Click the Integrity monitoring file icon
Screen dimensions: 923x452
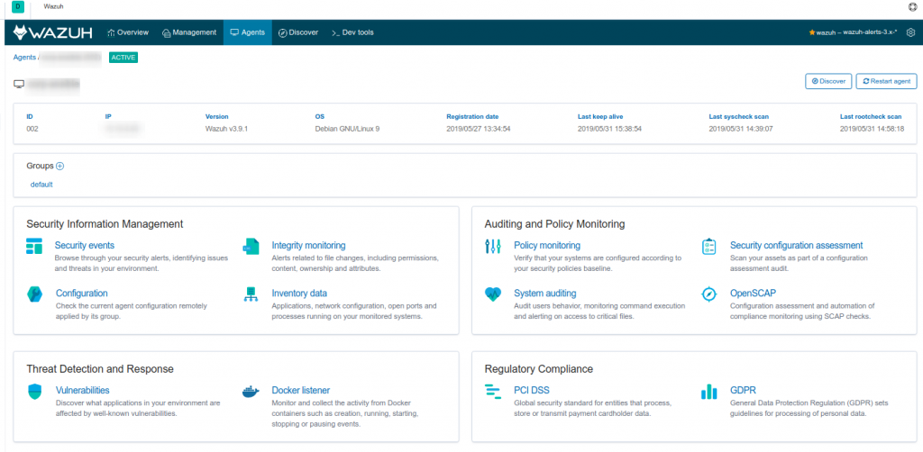tap(251, 247)
